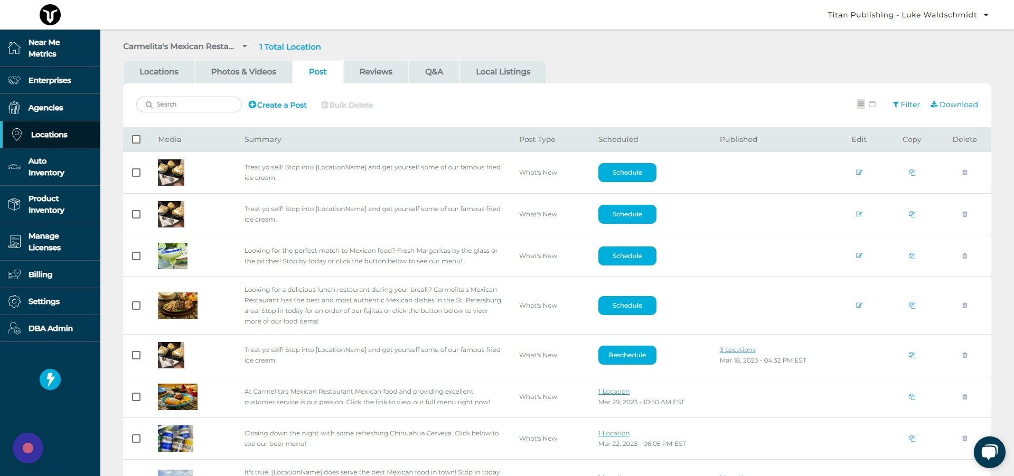Open Settings from the sidebar

coord(50,301)
